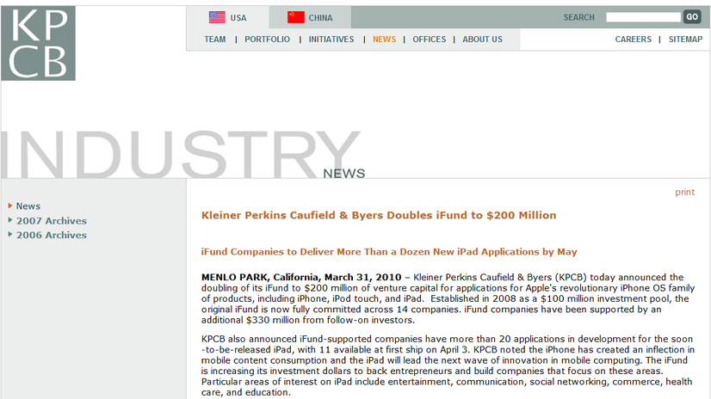Click the GO search button
Screen dimensions: 711x399
click(692, 17)
